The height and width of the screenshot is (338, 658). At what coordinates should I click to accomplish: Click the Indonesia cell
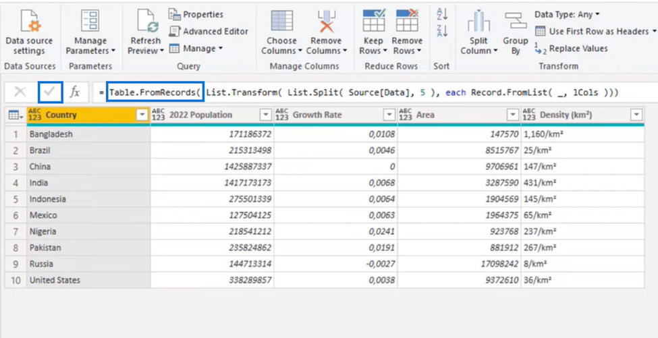coord(88,199)
